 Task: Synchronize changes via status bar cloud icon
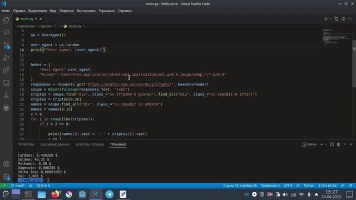click(31, 186)
